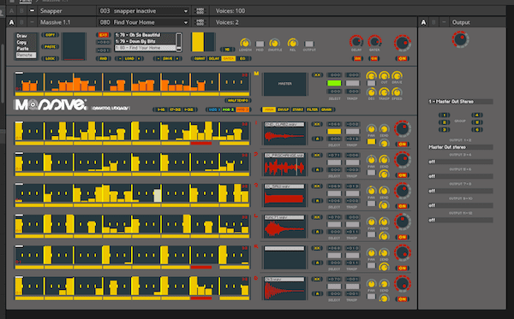514x319 pixels.
Task: Switch to the GATER tab
Action: 228,58
